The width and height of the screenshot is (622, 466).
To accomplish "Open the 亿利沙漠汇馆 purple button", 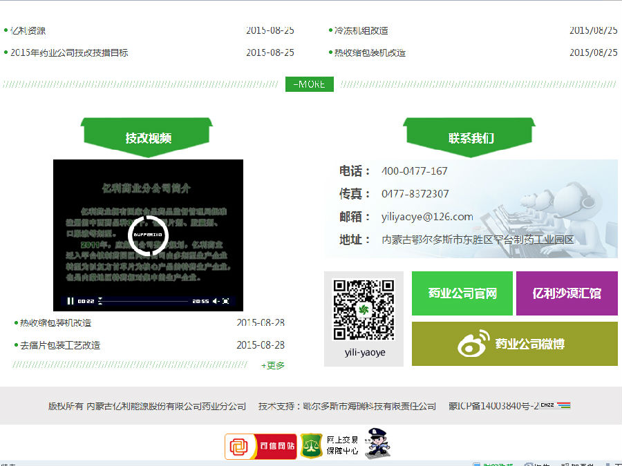I will 566,293.
